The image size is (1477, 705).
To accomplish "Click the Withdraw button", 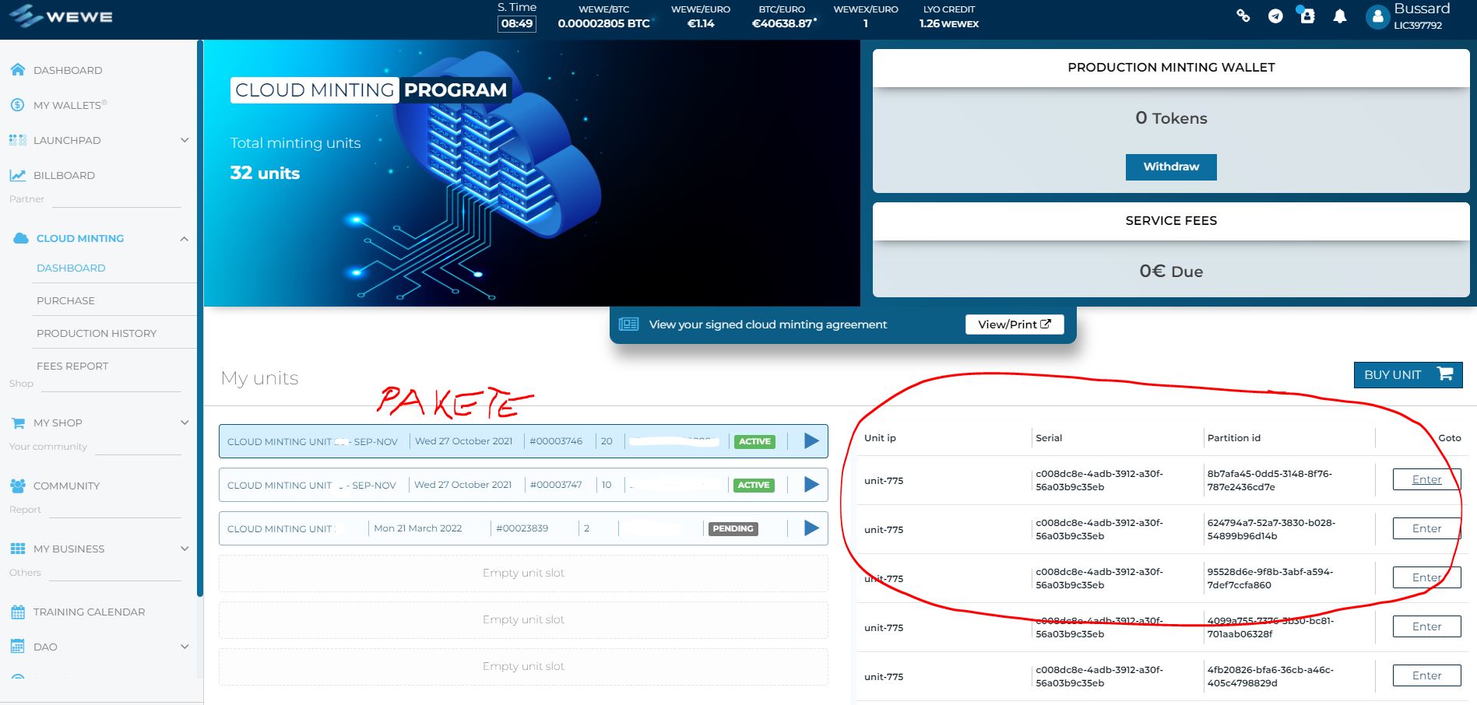I will point(1171,167).
